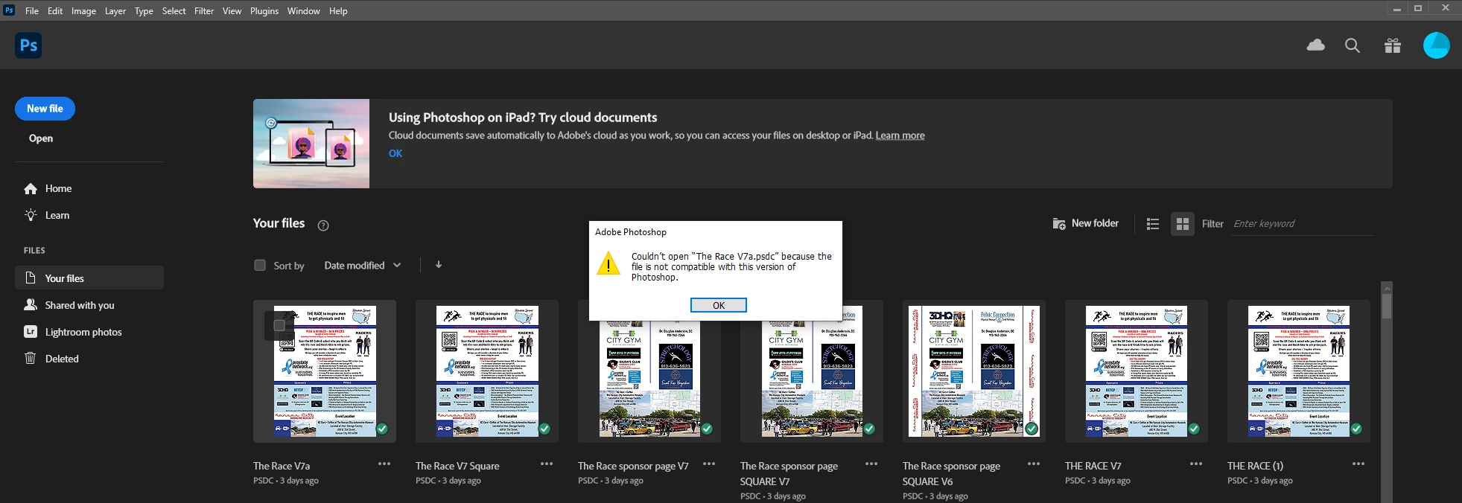
Task: Click the files list vertical scrollbar
Action: pyautogui.click(x=1386, y=306)
